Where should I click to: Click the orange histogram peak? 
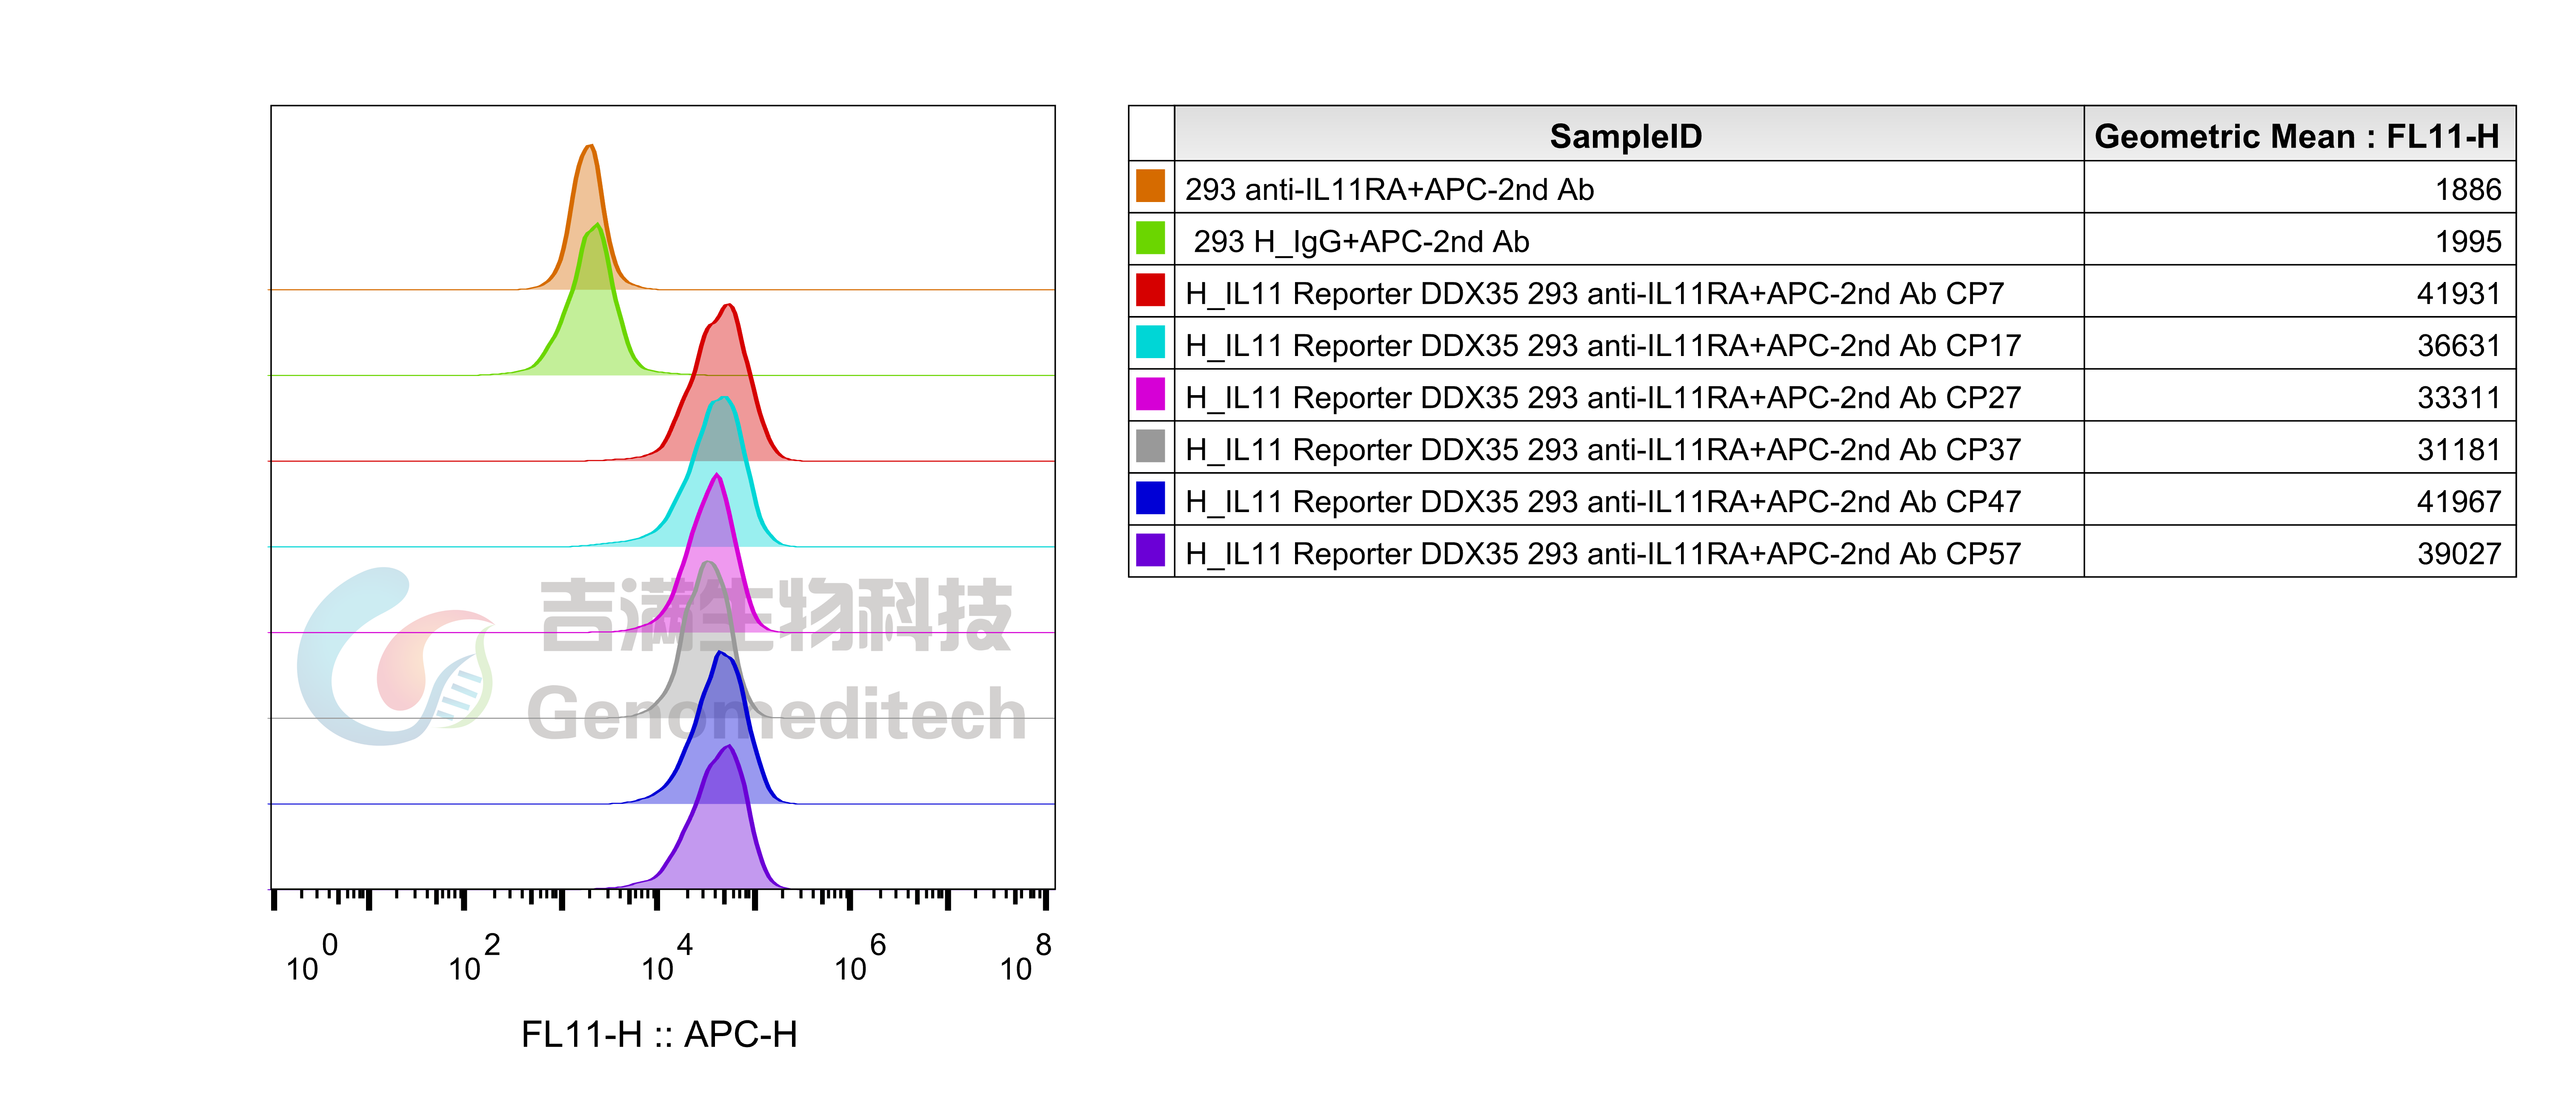[588, 190]
